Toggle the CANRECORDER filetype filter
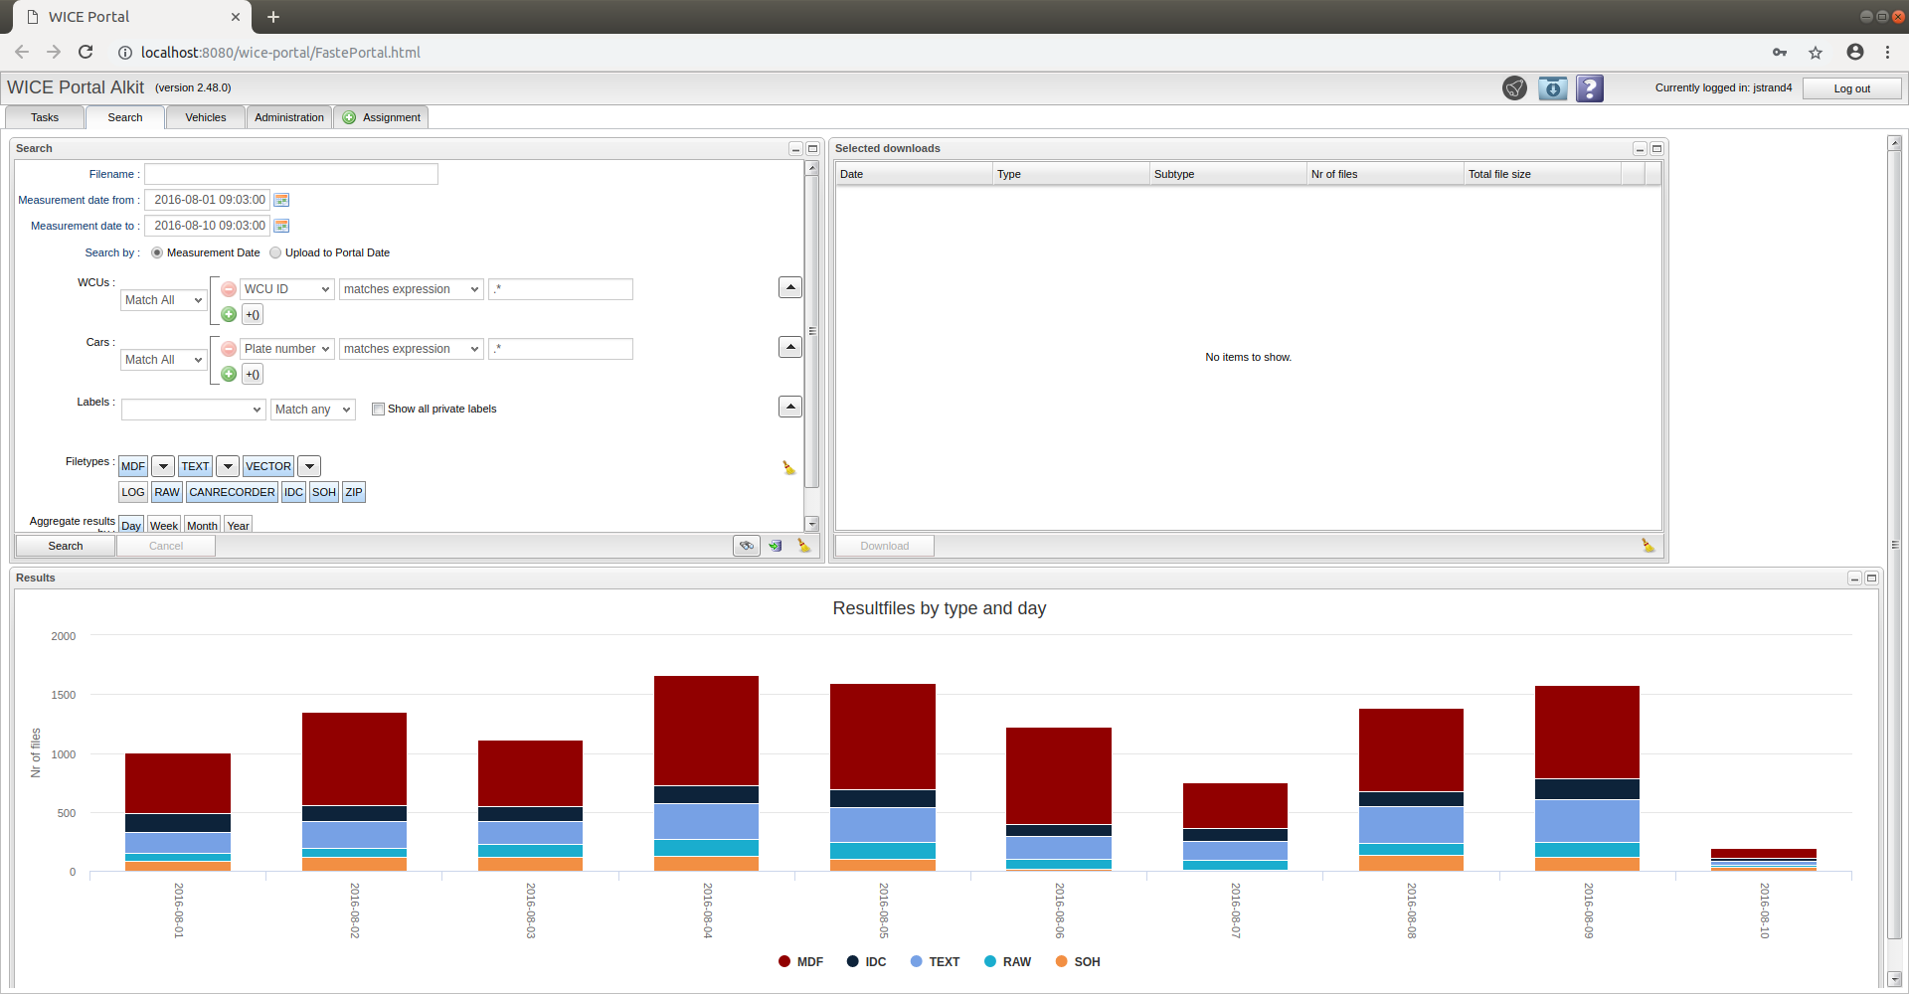This screenshot has height=994, width=1909. (232, 492)
